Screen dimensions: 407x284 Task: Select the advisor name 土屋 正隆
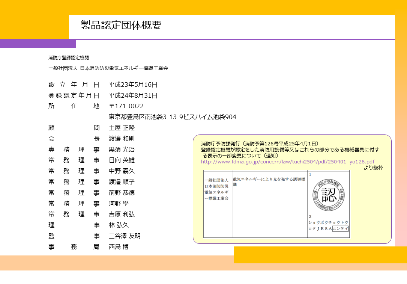click(x=122, y=128)
